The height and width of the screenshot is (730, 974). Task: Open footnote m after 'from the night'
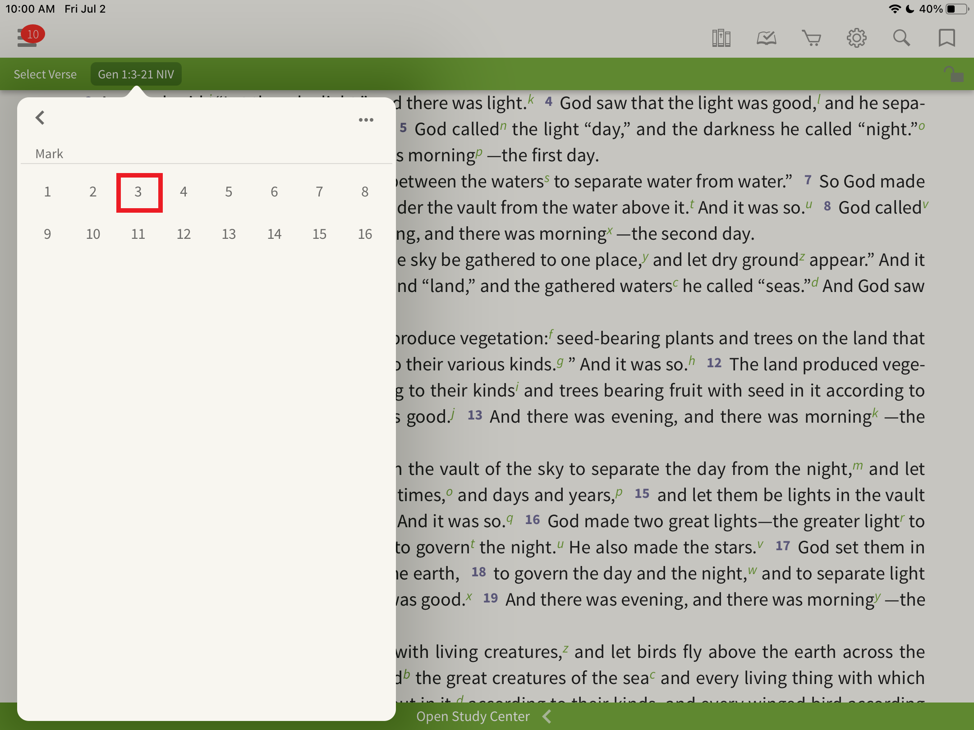(858, 465)
